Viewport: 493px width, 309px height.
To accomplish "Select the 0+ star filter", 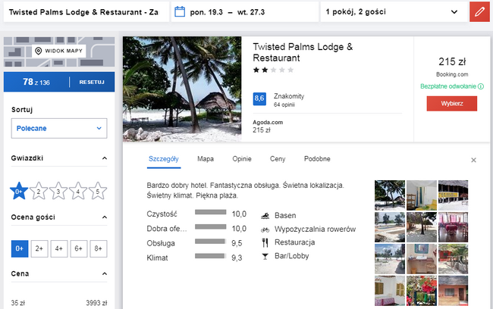I will tap(19, 191).
